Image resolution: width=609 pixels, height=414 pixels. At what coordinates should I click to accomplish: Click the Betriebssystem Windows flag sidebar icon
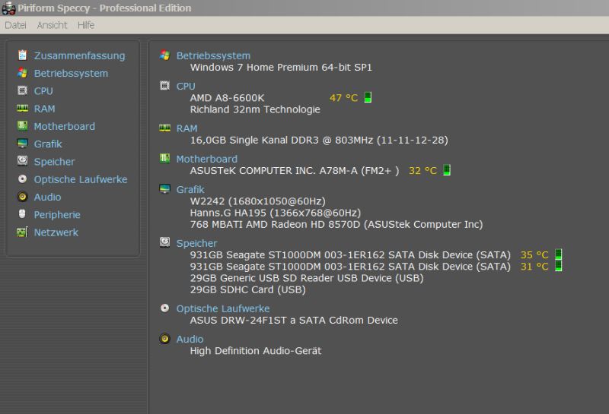[23, 73]
